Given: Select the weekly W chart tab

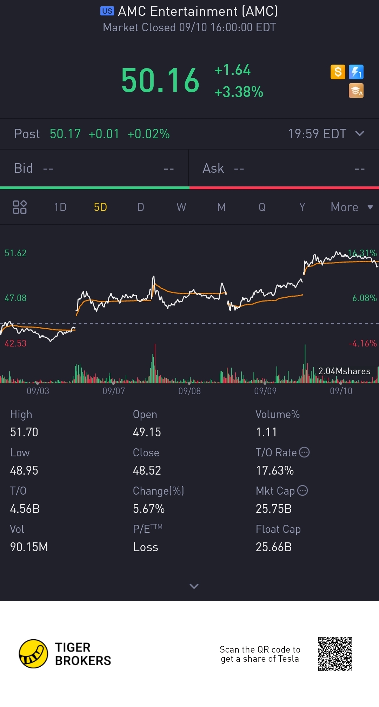Looking at the screenshot, I should coord(181,207).
